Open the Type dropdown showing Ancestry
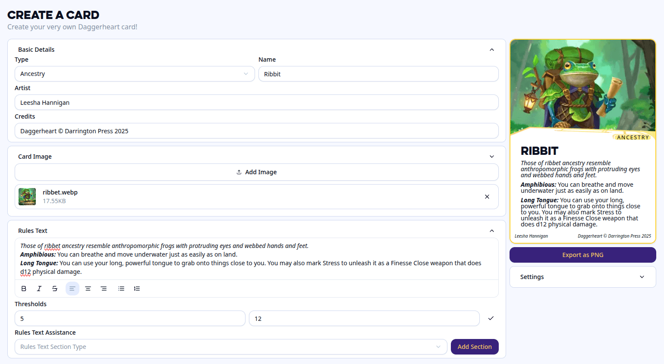664x364 pixels. pyautogui.click(x=135, y=74)
